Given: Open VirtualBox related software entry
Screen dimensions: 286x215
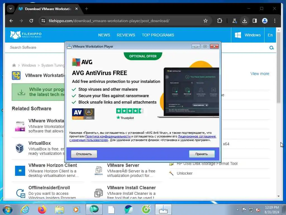Looking at the screenshot, I should pos(40,143).
